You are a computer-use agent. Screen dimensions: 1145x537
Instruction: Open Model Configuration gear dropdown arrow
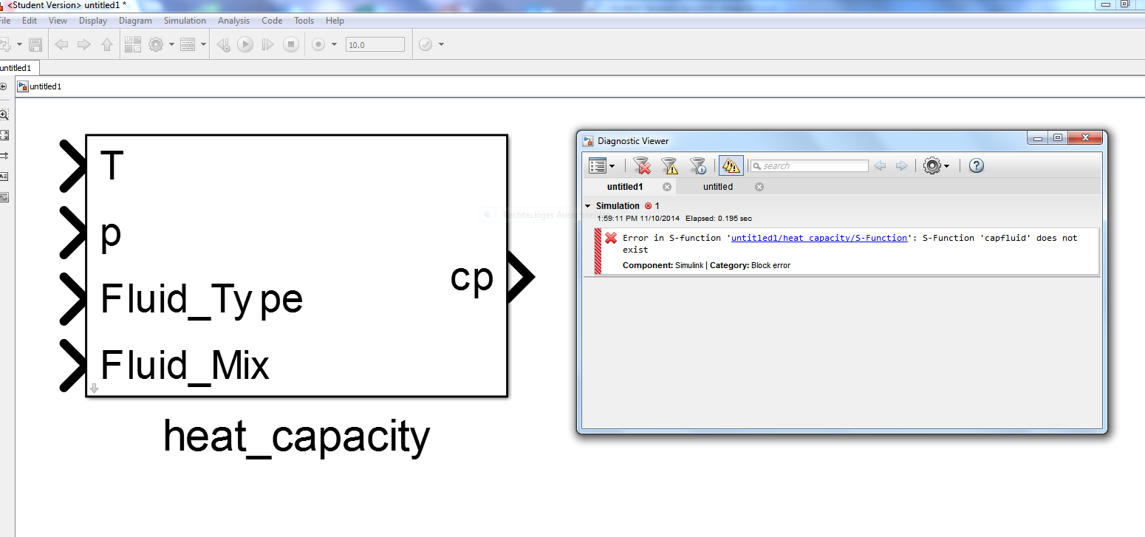pyautogui.click(x=171, y=45)
